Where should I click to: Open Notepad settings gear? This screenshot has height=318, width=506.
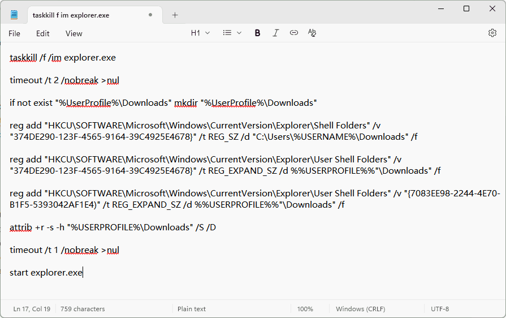[492, 33]
